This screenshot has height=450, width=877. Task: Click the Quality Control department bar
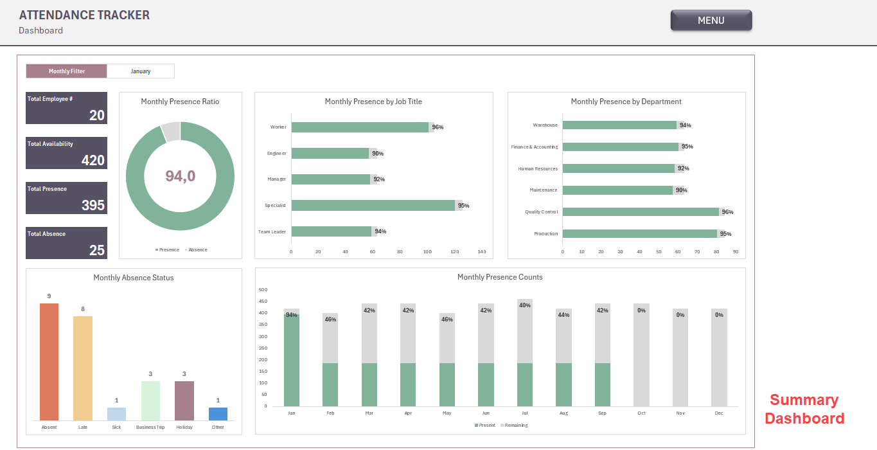coord(640,212)
